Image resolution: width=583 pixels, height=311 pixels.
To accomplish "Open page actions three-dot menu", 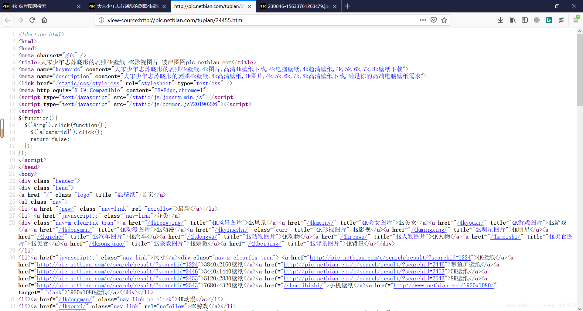I will pyautogui.click(x=423, y=20).
